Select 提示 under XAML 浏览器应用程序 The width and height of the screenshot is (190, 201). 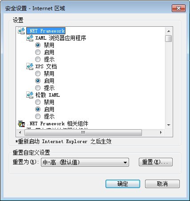38,59
